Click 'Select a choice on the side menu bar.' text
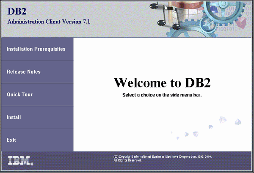 (x=162, y=95)
